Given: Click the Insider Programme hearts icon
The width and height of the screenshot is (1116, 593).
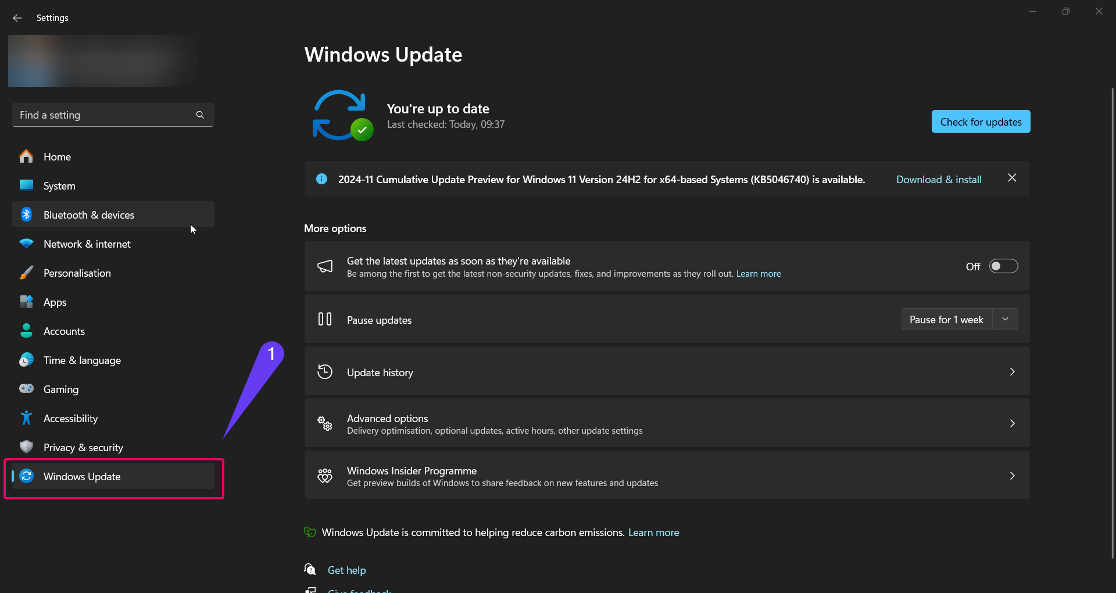Looking at the screenshot, I should click(325, 476).
